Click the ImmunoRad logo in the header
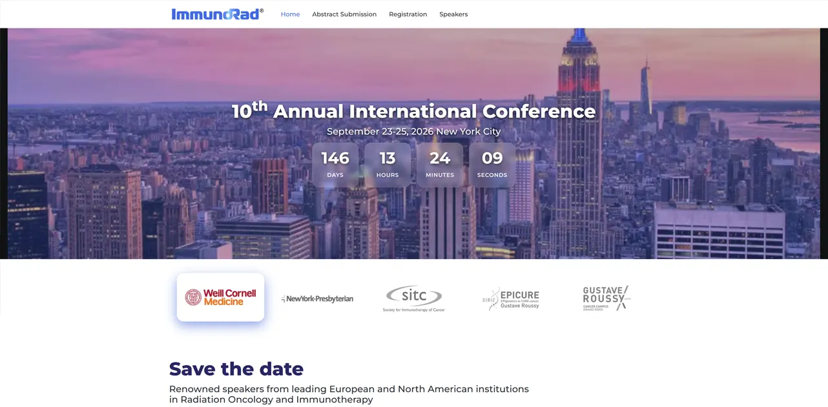The height and width of the screenshot is (407, 828). pos(217,14)
